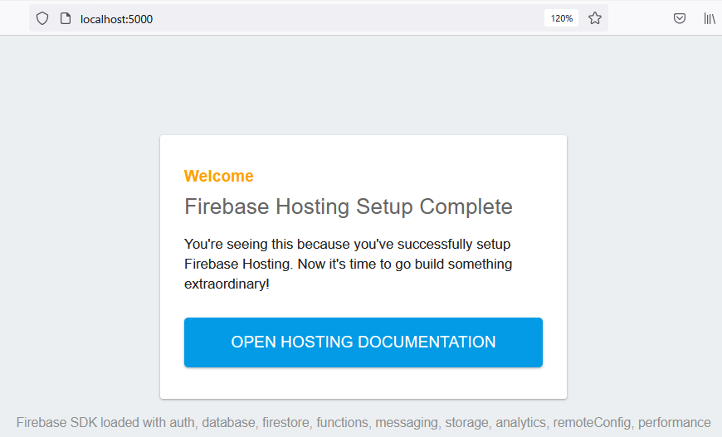
Task: Open the Firefox Library icon
Action: [710, 18]
